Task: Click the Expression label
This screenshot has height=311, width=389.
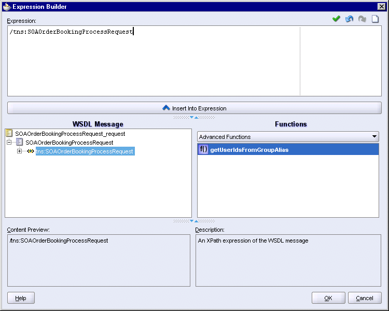Action: tap(22, 21)
